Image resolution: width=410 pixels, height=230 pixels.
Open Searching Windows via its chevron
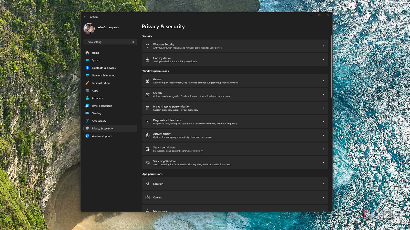coord(323,163)
